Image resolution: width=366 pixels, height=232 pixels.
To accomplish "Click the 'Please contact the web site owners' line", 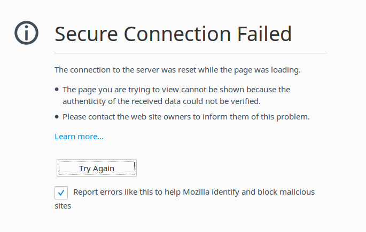I will click(186, 117).
